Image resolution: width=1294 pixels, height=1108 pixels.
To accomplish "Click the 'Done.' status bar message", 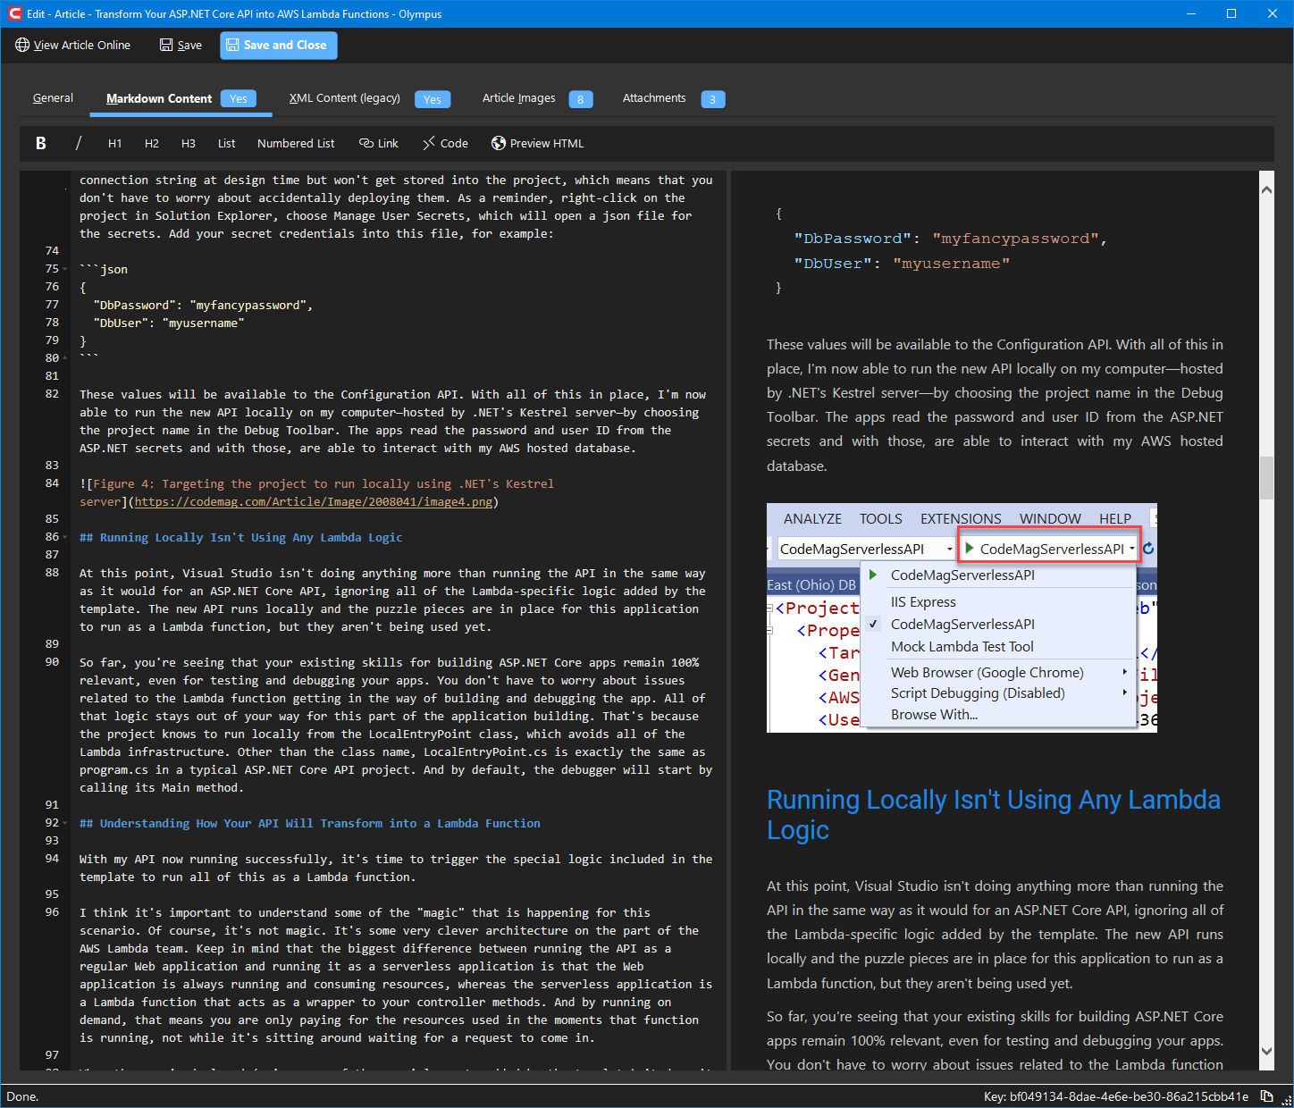I will coord(22,1096).
